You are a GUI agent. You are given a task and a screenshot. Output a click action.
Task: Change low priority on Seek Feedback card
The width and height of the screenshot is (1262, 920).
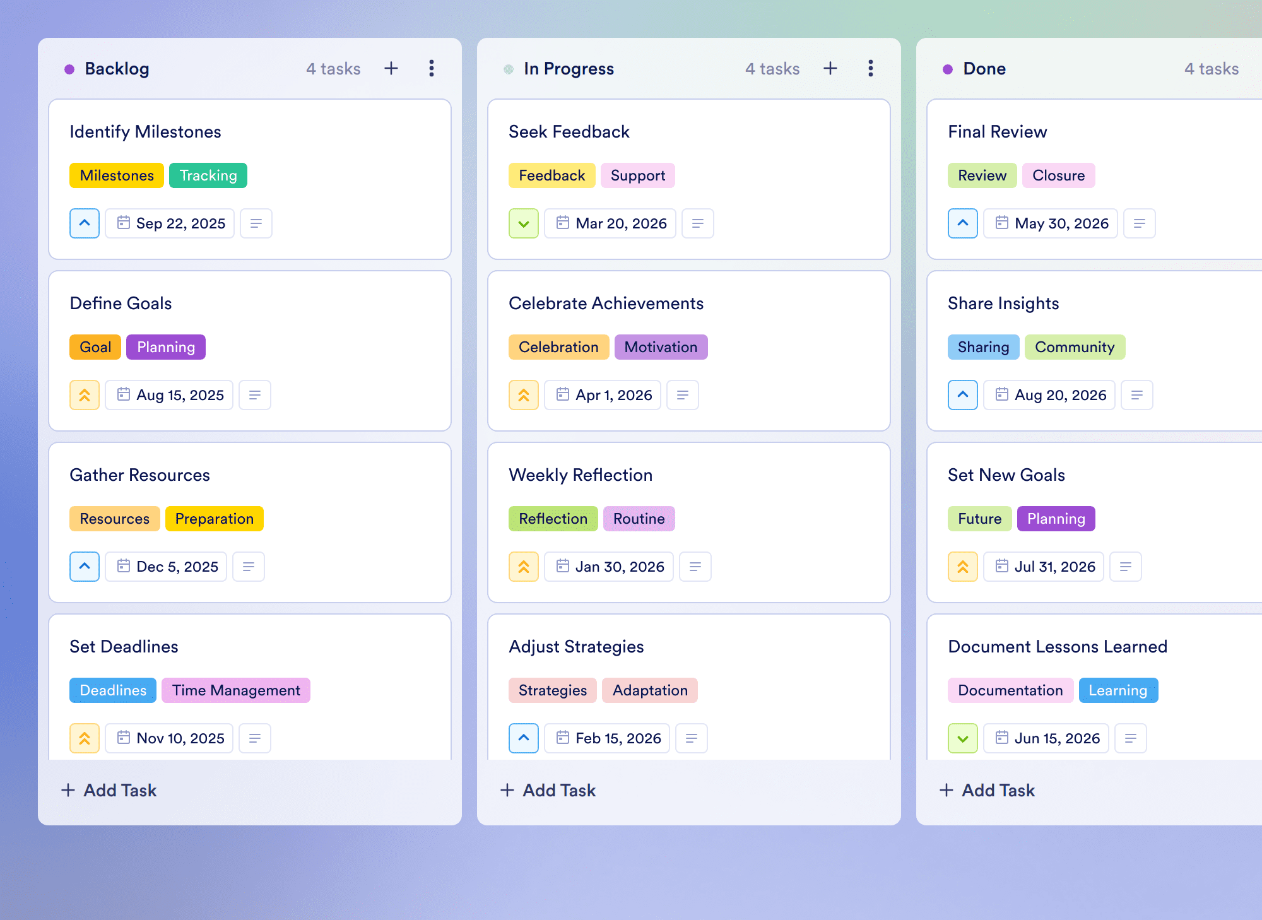(524, 223)
